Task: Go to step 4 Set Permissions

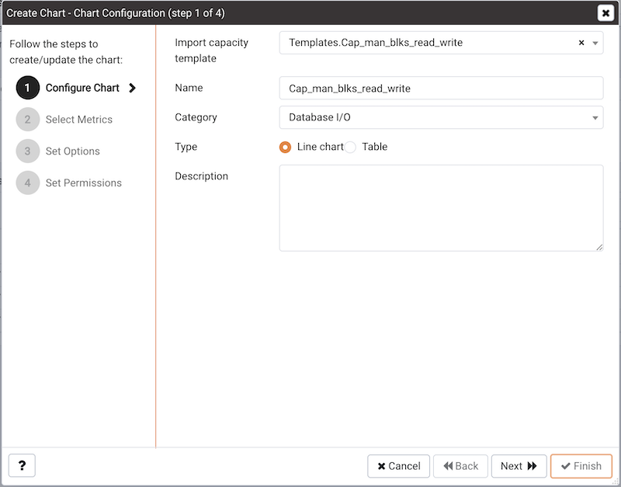Action: 84,183
